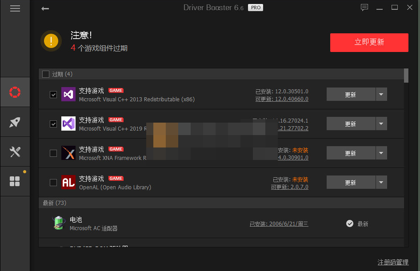Open the Action Center grid icon with yellow dot

(x=15, y=181)
